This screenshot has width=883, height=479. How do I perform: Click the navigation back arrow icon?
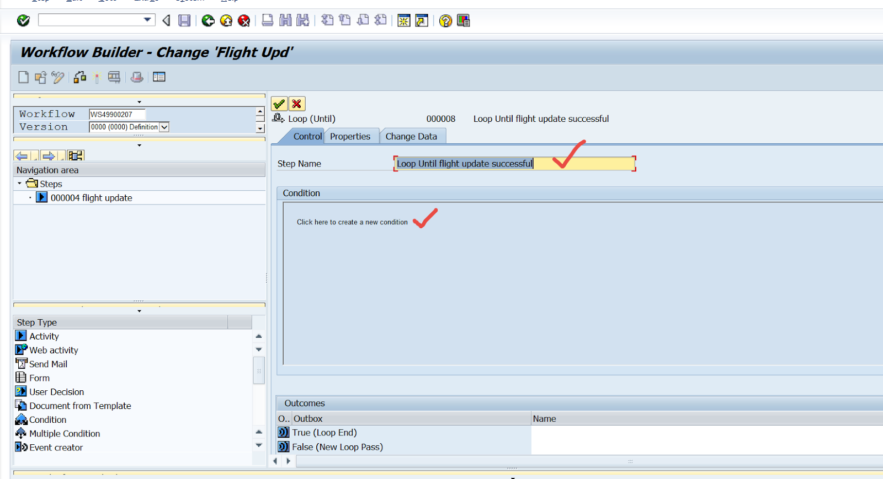[22, 155]
